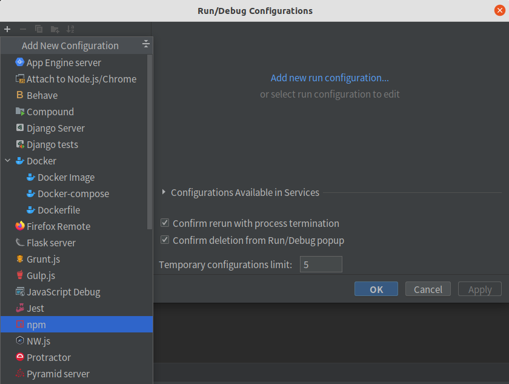Screen dimensions: 509x384
Task: Click the configuration list vertical scrollbar
Action: pyautogui.click(x=150, y=142)
